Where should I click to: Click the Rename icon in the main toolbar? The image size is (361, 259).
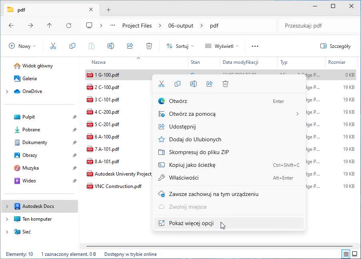pos(111,46)
